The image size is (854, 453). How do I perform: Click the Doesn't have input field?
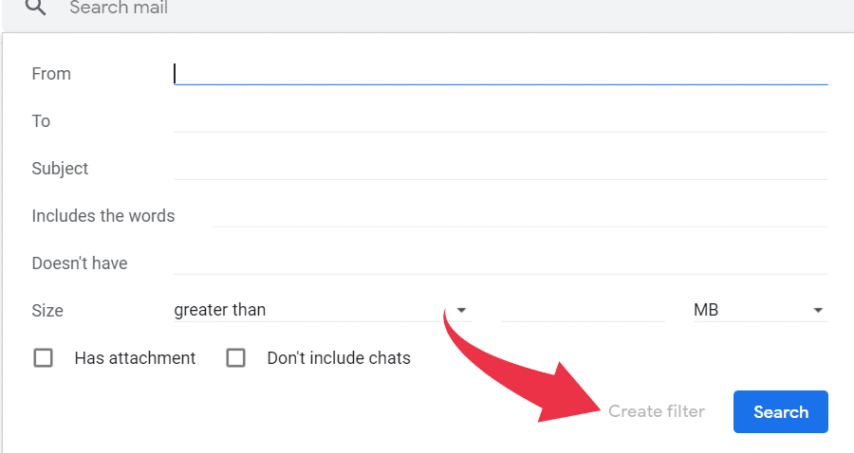point(500,263)
